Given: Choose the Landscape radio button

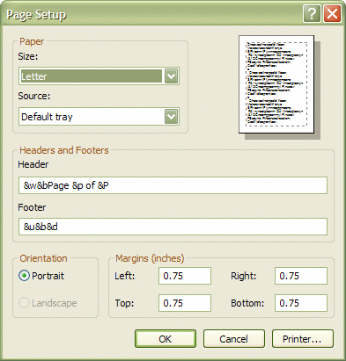Looking at the screenshot, I should [24, 303].
